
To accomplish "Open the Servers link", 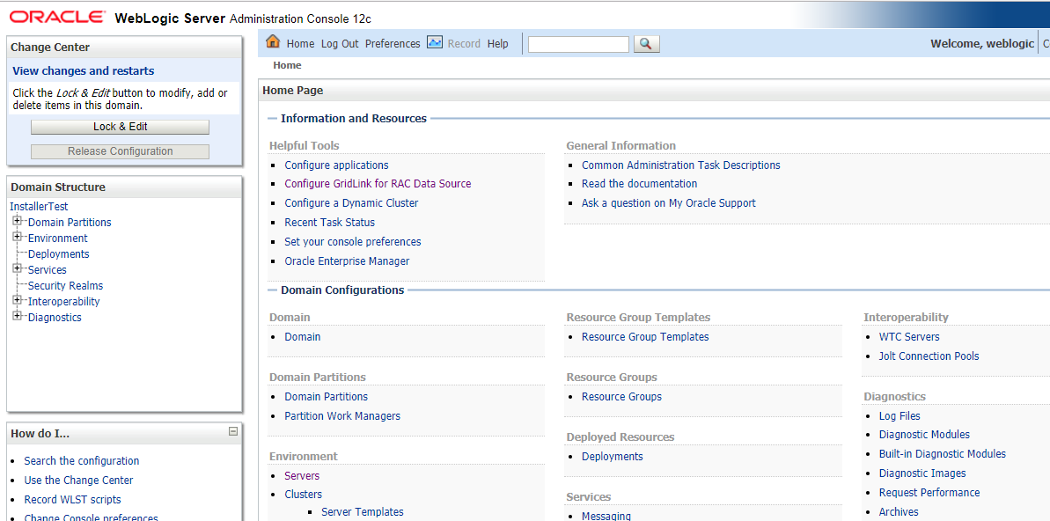I will [302, 476].
